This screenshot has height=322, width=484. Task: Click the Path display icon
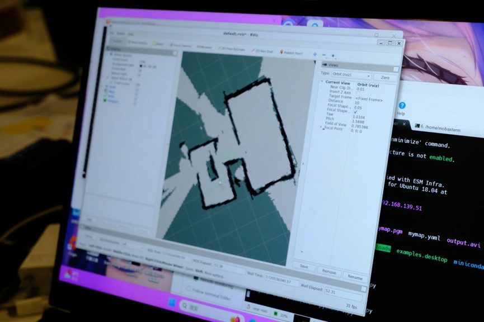[106, 96]
